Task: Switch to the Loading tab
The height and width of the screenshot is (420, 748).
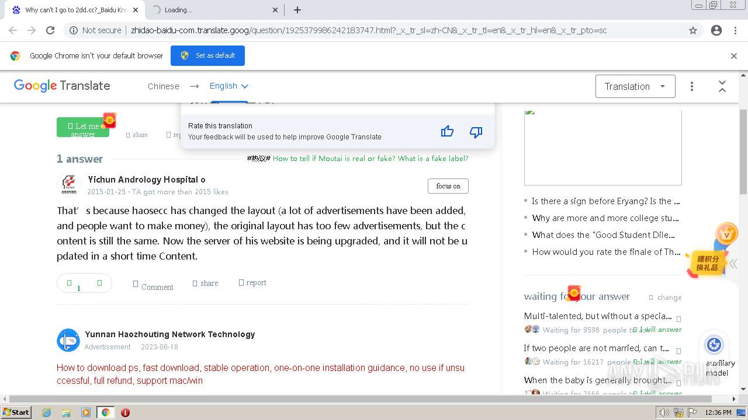Action: pos(214,10)
